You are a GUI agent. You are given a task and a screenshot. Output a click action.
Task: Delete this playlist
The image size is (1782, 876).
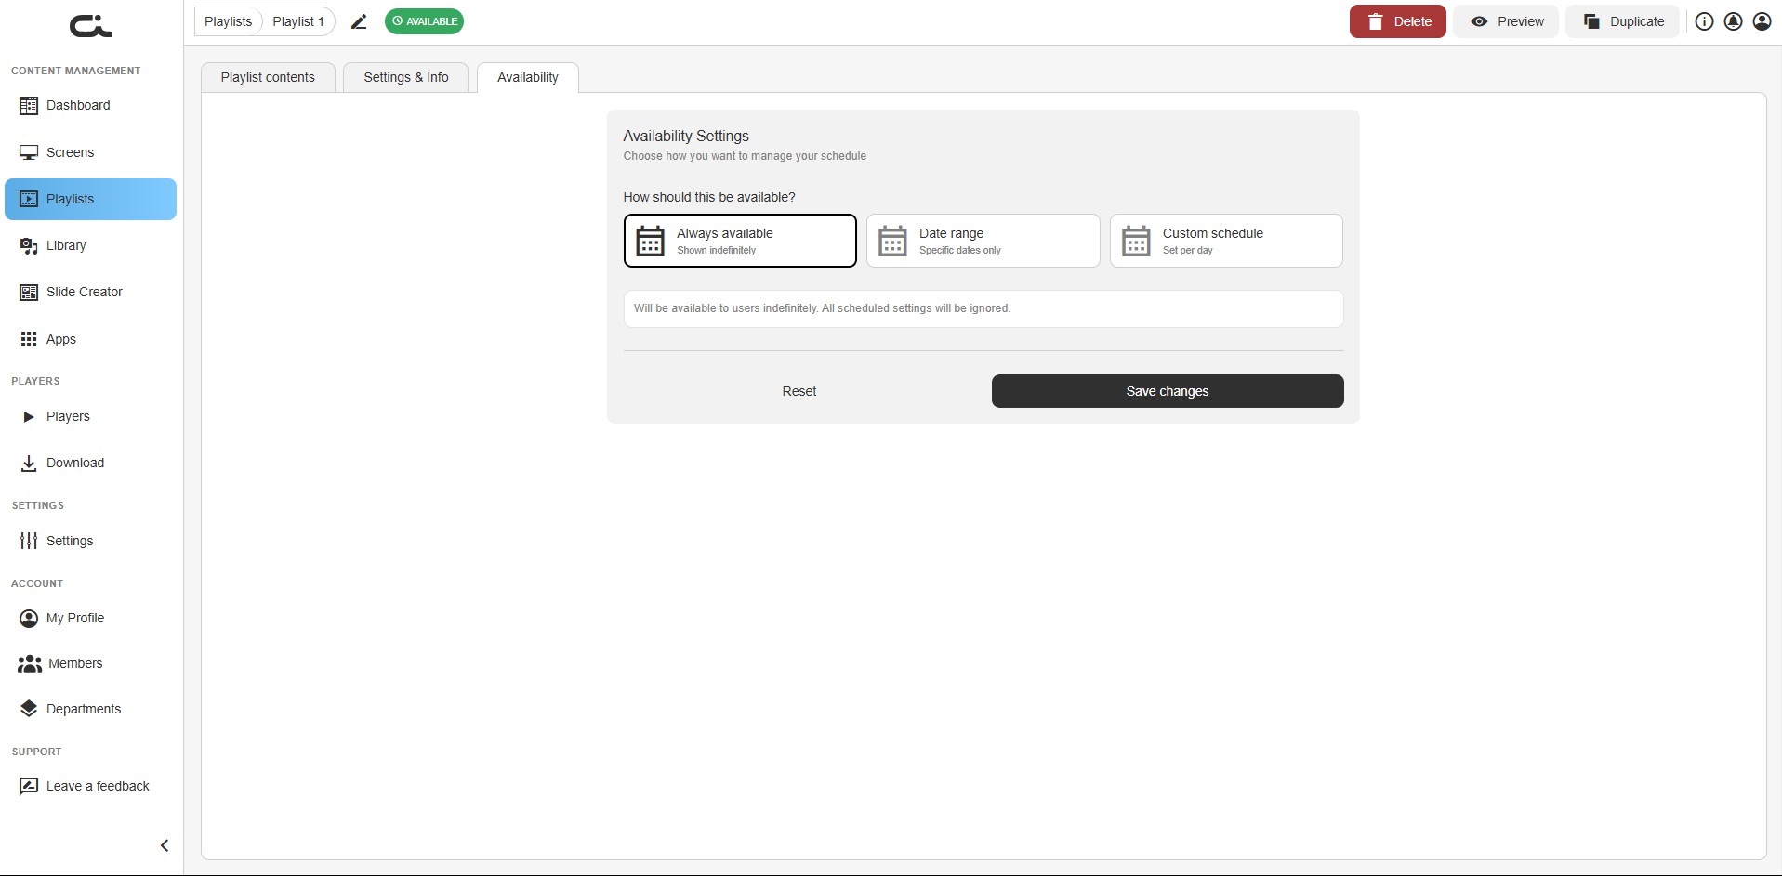click(1397, 21)
